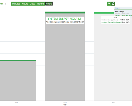Choose the Months view tab
132x106 pixels.
pyautogui.click(x=40, y=4)
